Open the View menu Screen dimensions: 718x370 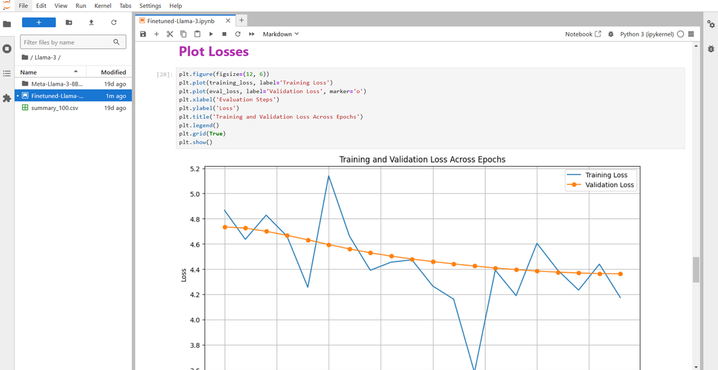tap(61, 6)
